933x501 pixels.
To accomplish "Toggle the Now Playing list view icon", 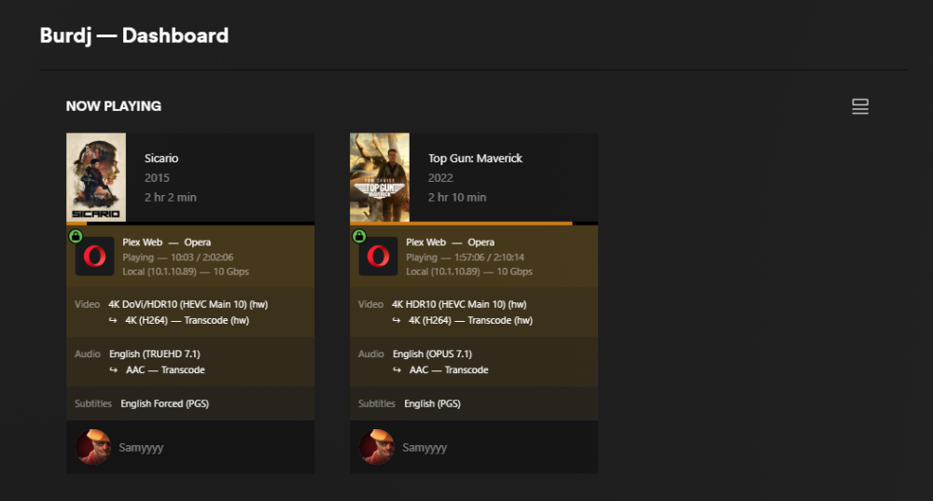I will (x=860, y=106).
